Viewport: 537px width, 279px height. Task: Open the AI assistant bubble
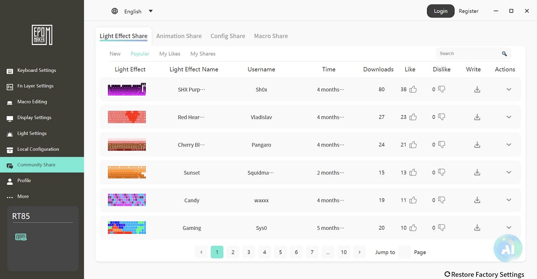coord(507,249)
